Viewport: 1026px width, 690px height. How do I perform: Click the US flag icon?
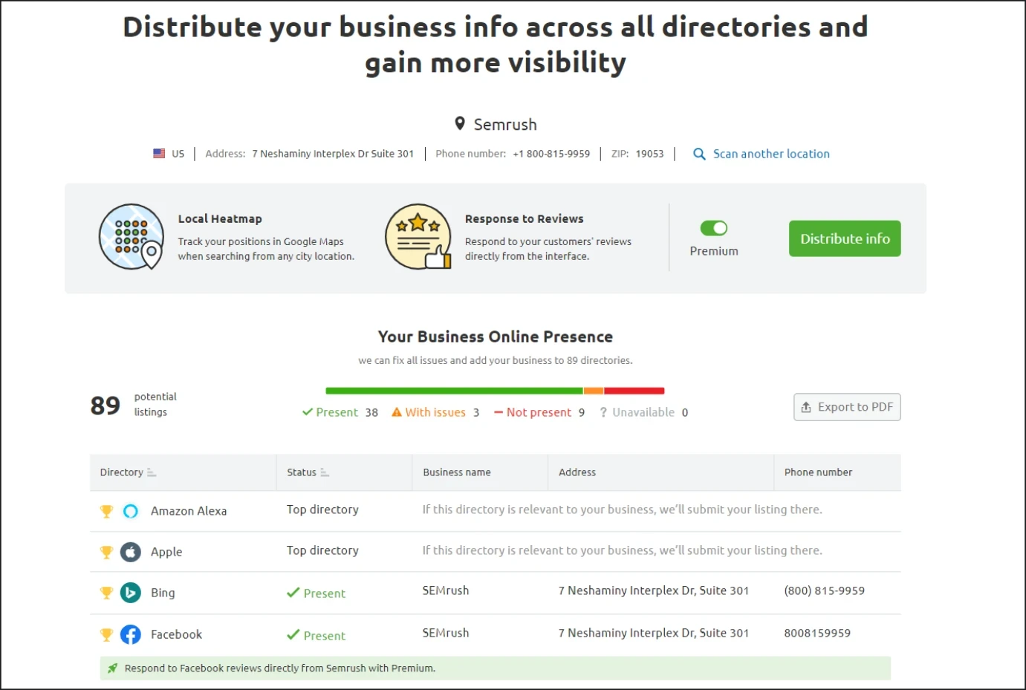(158, 153)
